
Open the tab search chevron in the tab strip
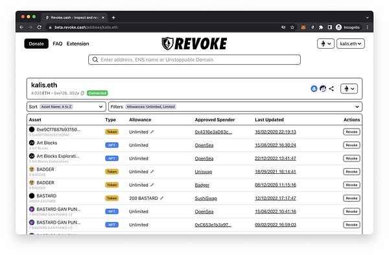pyautogui.click(x=368, y=18)
